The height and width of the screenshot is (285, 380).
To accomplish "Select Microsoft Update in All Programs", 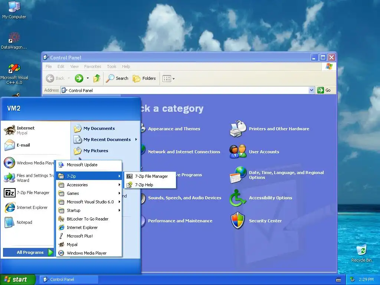I will pyautogui.click(x=89, y=165).
